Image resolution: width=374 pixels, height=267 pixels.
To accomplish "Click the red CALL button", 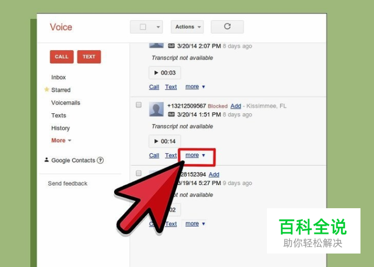I will pyautogui.click(x=62, y=57).
